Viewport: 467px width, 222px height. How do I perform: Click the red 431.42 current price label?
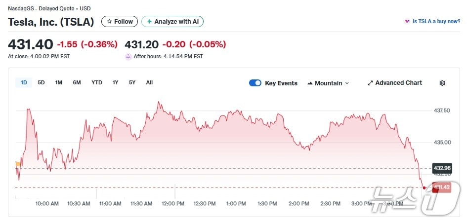441,187
